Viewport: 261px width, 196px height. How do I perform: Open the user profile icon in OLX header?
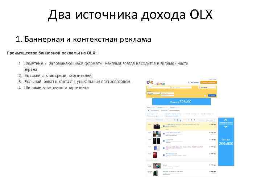(189, 82)
